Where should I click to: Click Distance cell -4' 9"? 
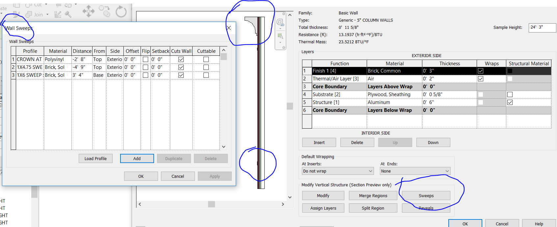[82, 67]
